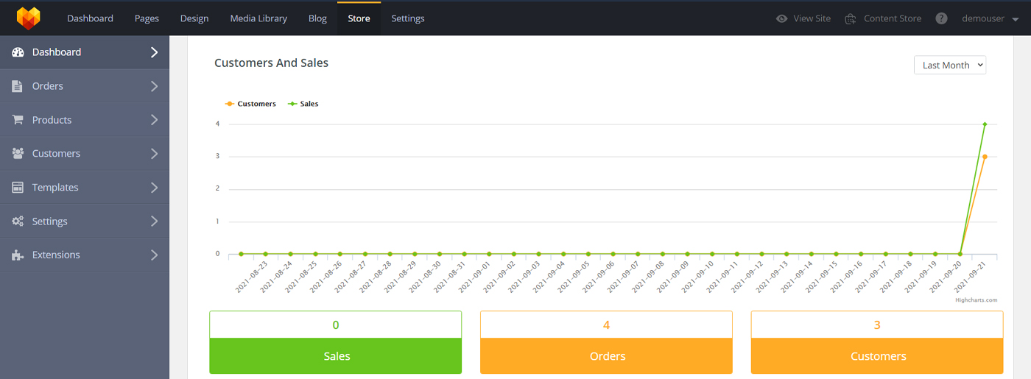Open the Content Store link
This screenshot has width=1031, height=379.
point(883,18)
